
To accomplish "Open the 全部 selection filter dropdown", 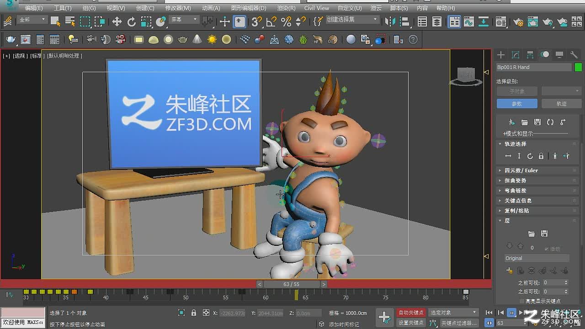I will (x=32, y=20).
